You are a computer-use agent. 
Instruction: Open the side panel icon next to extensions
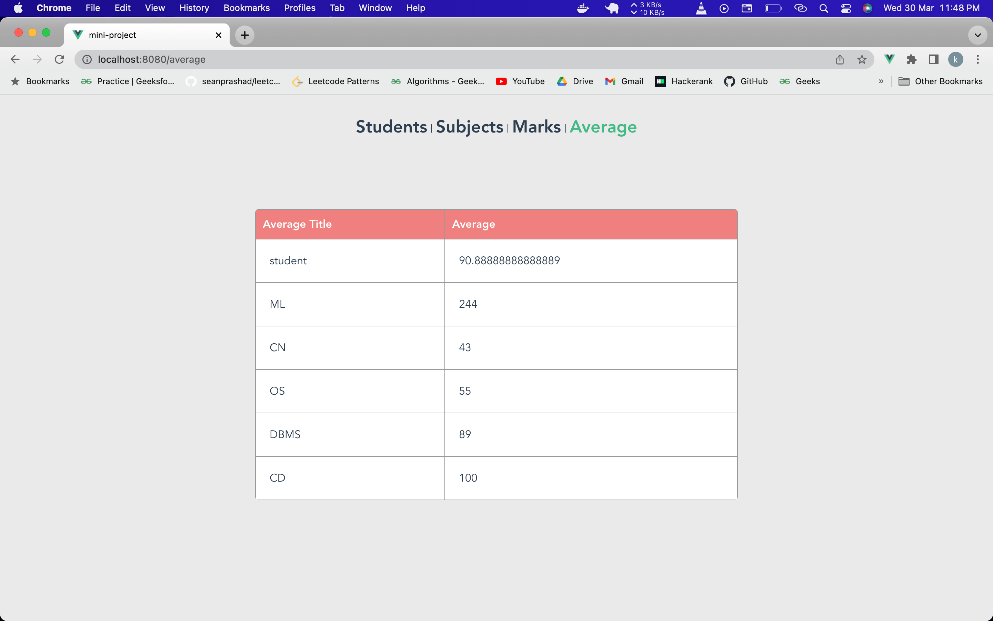point(933,59)
